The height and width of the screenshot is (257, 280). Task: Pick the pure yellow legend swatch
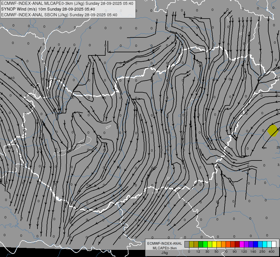[214, 244]
